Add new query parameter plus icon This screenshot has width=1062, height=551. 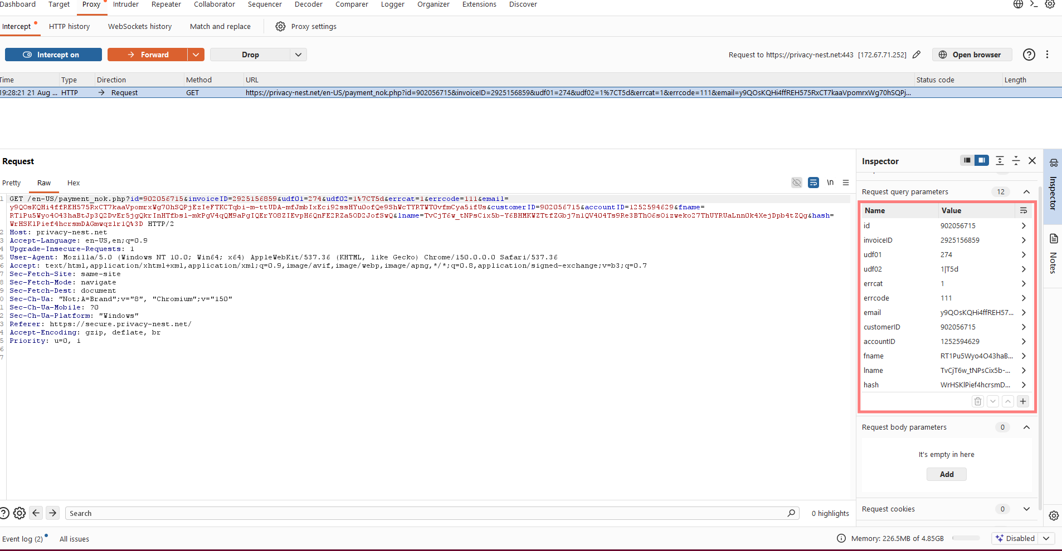1023,401
